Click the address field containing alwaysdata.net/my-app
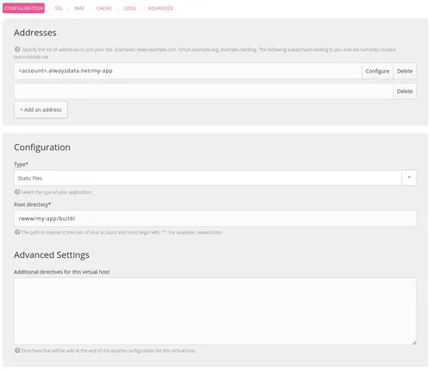Viewport: 431px width, 370px height. click(x=188, y=71)
